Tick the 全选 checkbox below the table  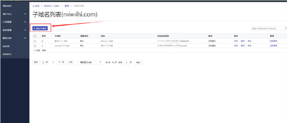tap(35, 50)
